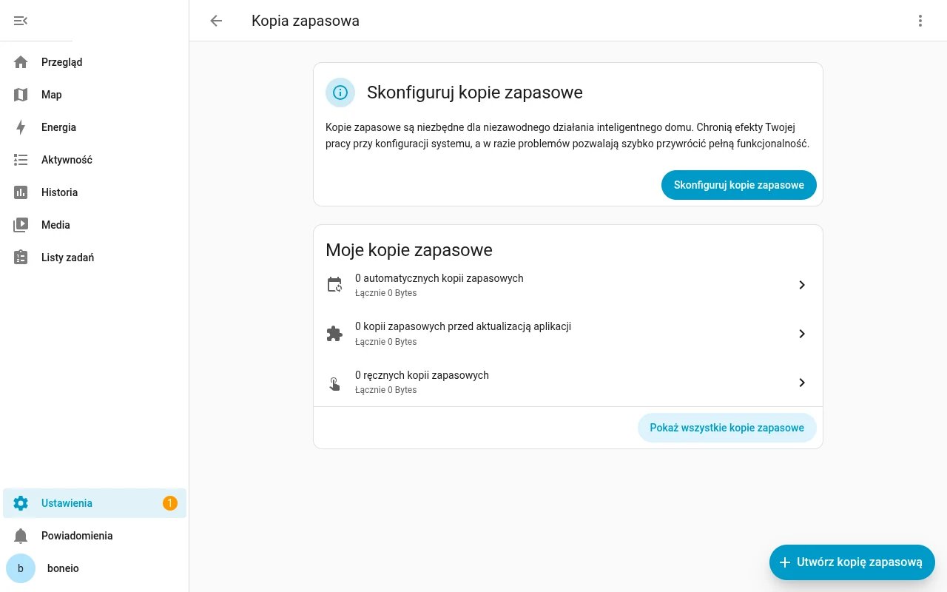Click the bar chart Historia icon
Screen dimensions: 947x592
click(x=21, y=192)
